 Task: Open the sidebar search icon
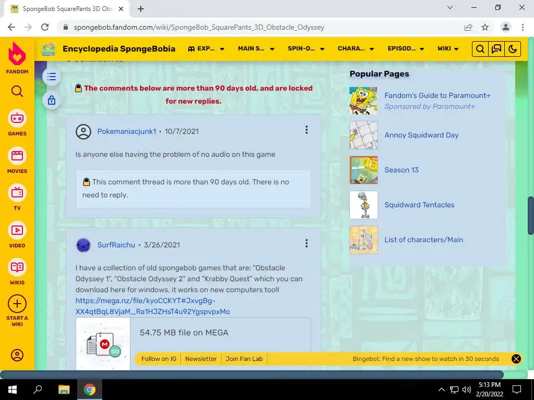click(17, 91)
